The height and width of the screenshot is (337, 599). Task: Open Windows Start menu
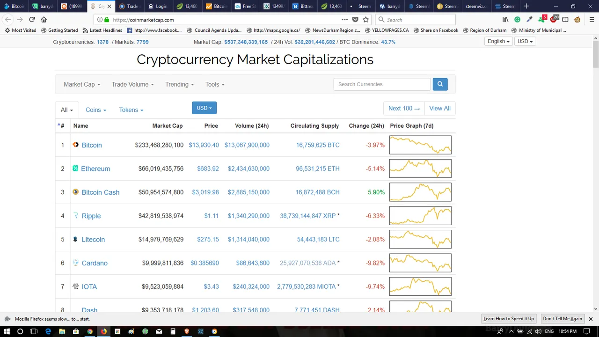point(7,331)
